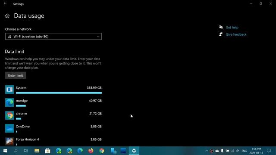The image size is (276, 155).
Task: Select the msedge usage label
Action: [22, 101]
